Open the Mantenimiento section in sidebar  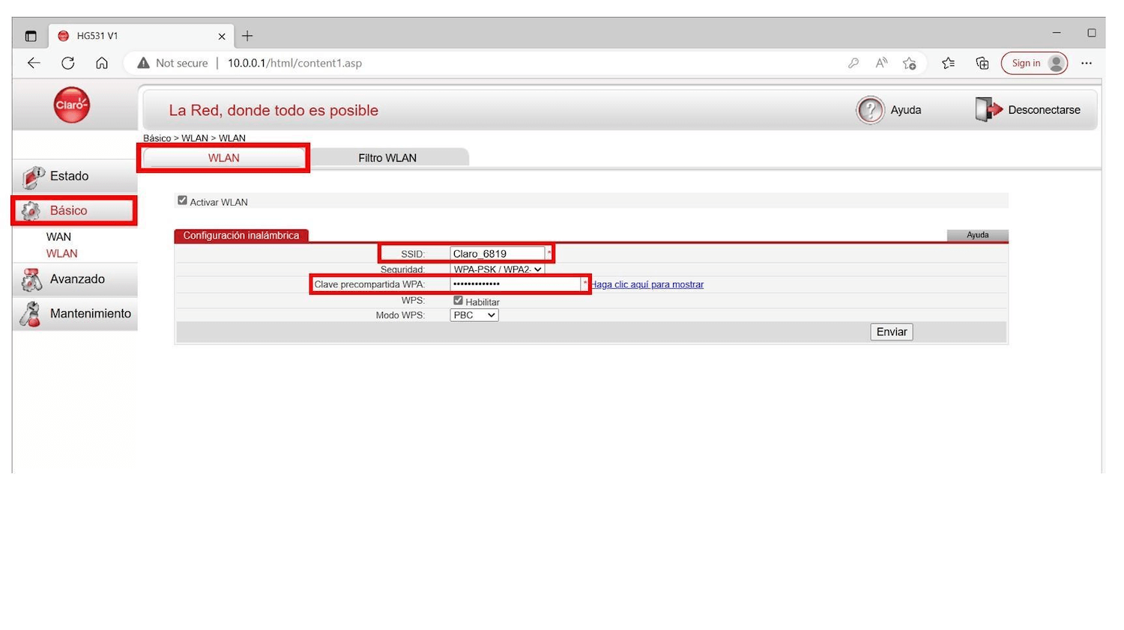coord(89,314)
